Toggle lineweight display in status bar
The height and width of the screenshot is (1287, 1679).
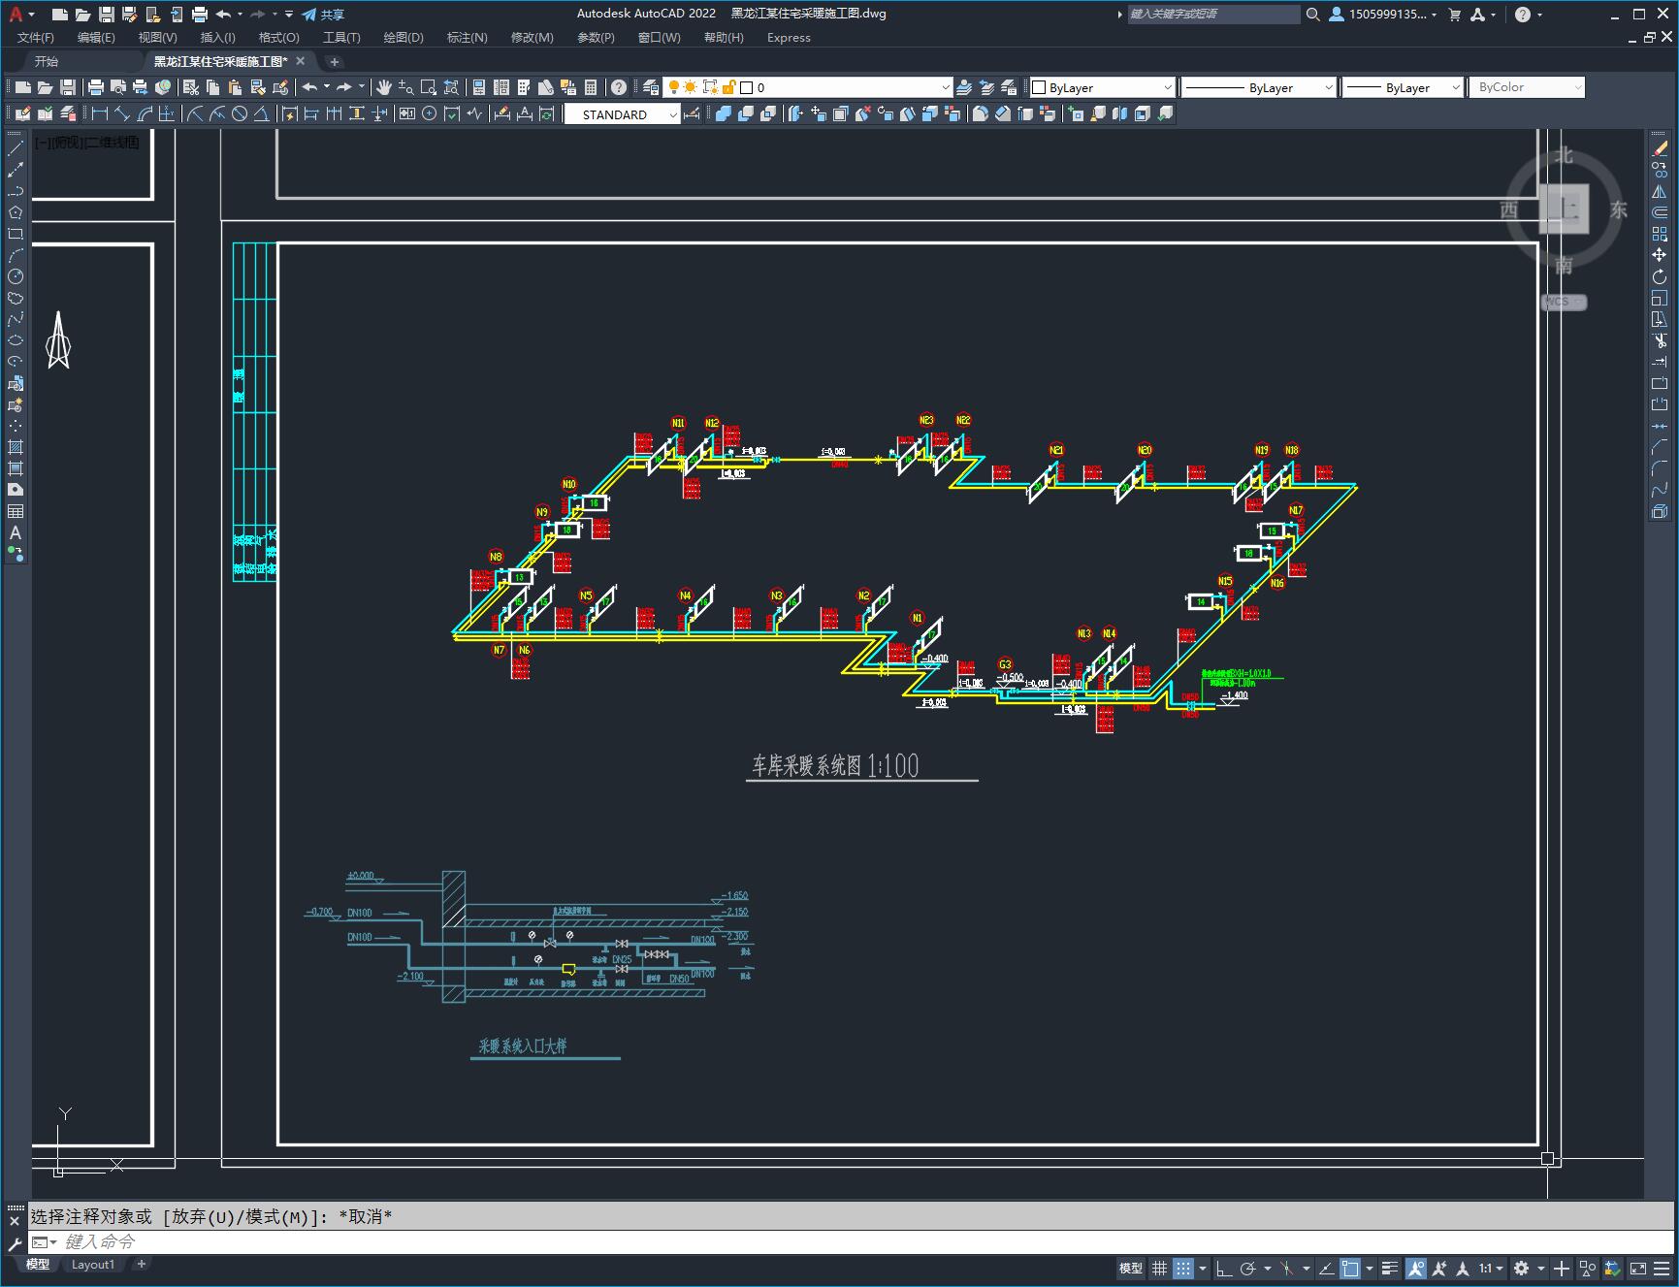[x=1390, y=1268]
